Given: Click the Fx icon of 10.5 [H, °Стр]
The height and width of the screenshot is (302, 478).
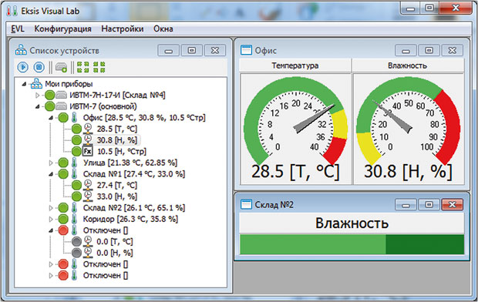Looking at the screenshot, I should (87, 151).
